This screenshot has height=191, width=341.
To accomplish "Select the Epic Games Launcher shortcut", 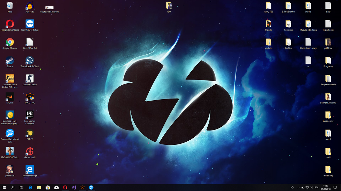I will click(30, 118).
